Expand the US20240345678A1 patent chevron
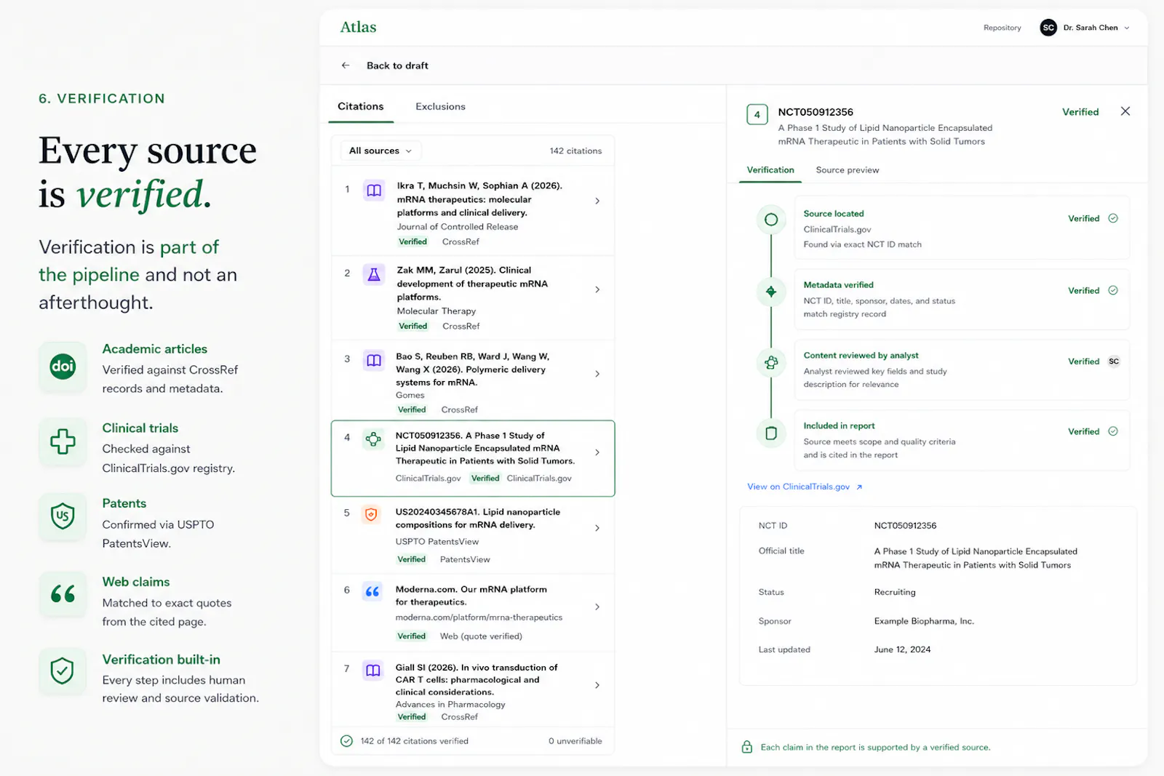Viewport: 1164px width, 776px height. coord(597,528)
